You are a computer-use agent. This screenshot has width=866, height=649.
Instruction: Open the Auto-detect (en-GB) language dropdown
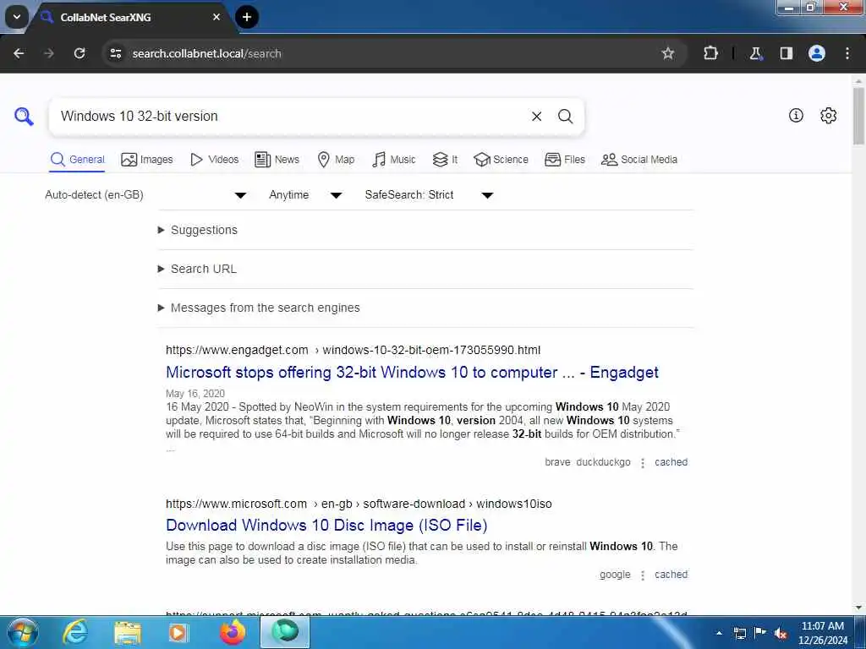click(145, 195)
